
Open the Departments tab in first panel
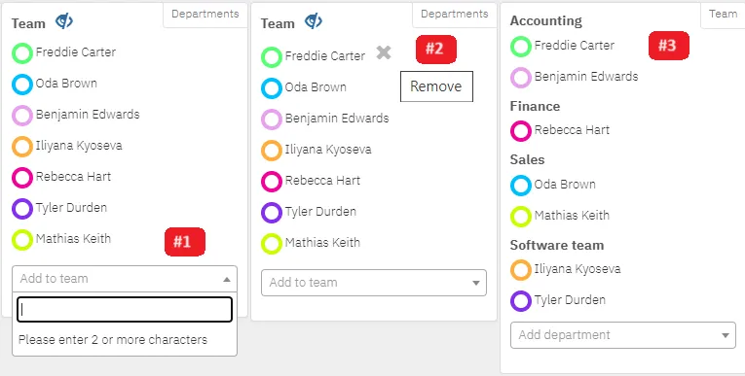click(205, 15)
